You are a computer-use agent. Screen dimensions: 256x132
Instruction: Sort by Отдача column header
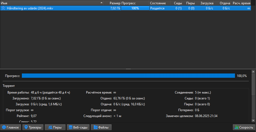(x=222, y=3)
